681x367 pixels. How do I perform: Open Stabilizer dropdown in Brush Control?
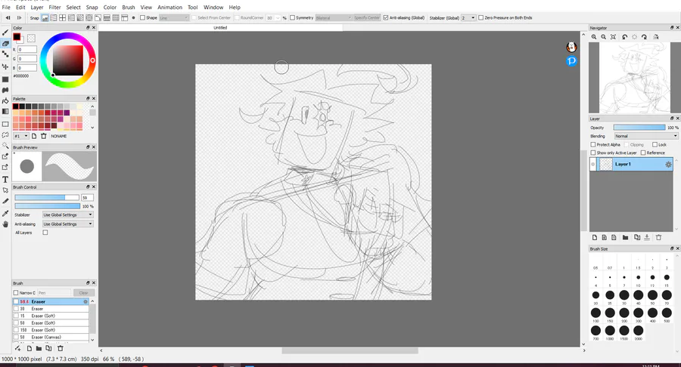68,215
